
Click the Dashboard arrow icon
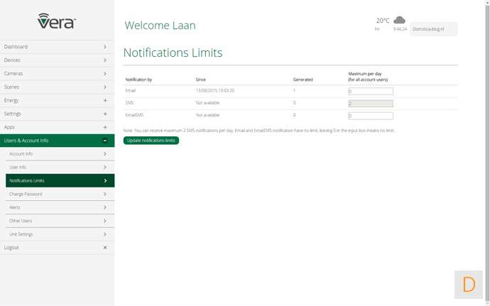coord(105,47)
